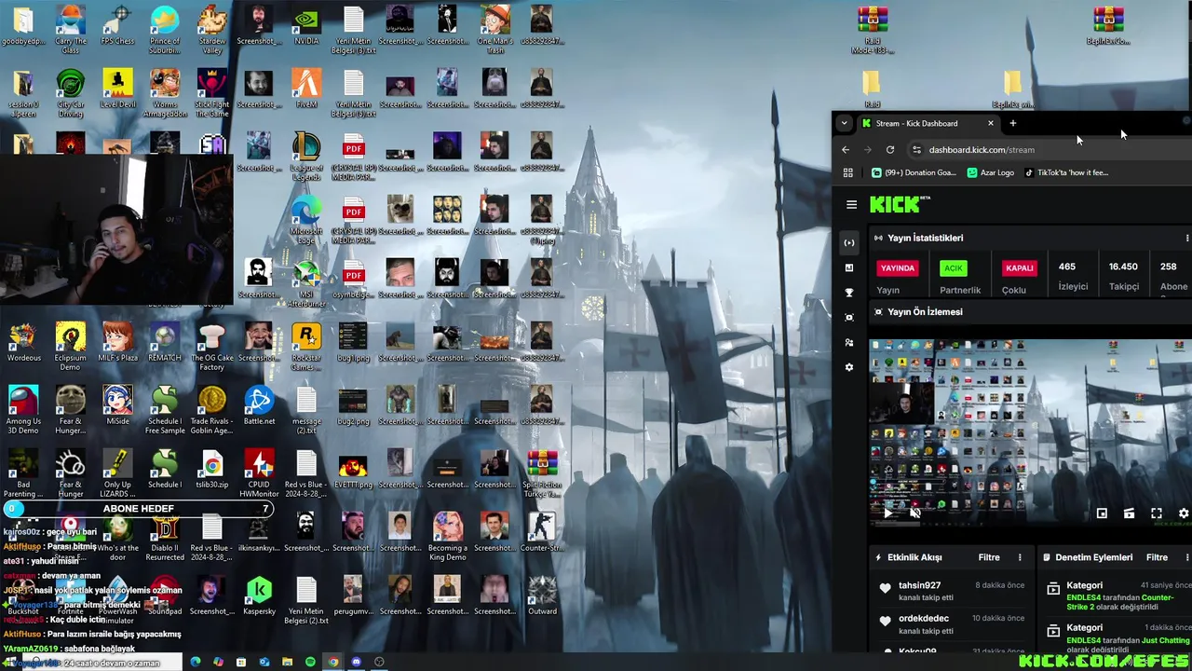This screenshot has height=671, width=1192.
Task: Select the League of Legends desktop icon
Action: [306, 157]
